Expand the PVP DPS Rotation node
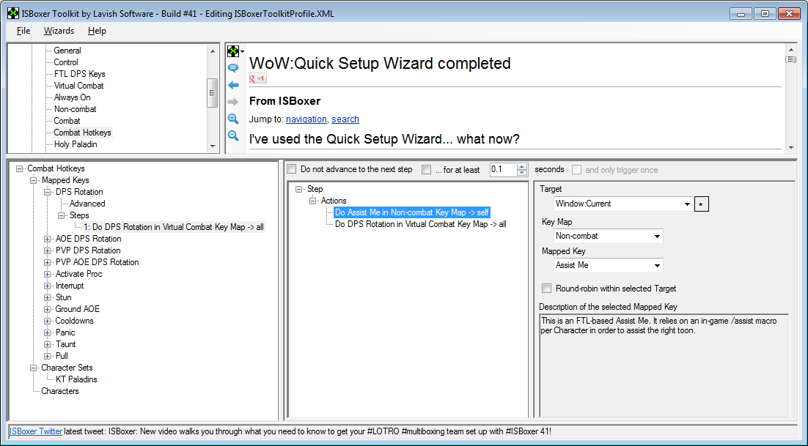 (x=48, y=250)
